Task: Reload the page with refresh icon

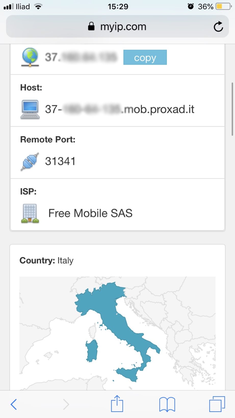Action: (218, 27)
